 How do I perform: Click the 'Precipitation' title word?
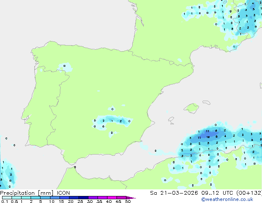[17, 193]
